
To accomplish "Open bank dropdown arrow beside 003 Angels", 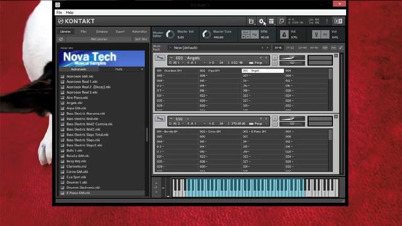I will 171,58.
